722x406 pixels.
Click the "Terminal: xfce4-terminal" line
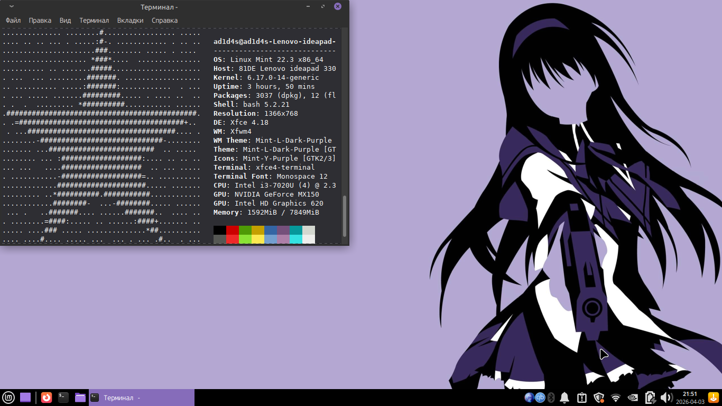[264, 168]
